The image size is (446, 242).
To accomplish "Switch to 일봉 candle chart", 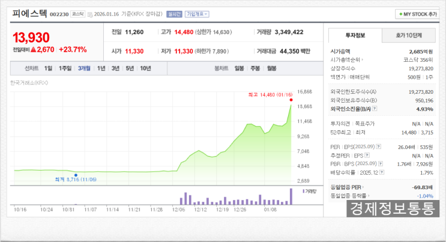I will (239, 68).
